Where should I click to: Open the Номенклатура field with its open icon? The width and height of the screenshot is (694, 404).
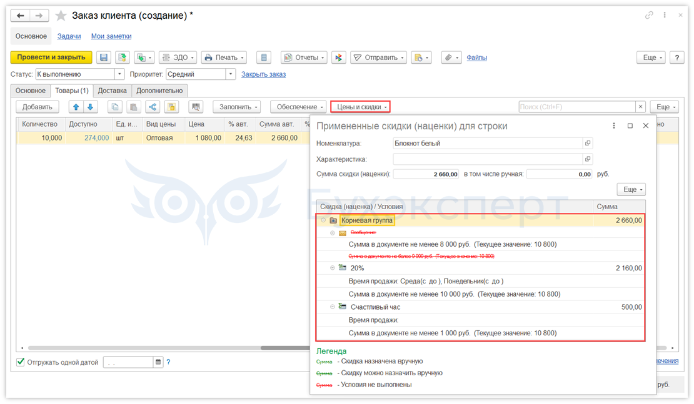588,143
